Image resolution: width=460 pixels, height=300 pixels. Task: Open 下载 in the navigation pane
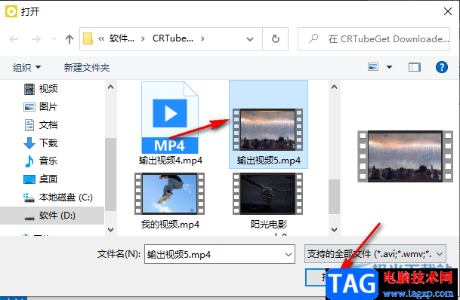[48, 143]
